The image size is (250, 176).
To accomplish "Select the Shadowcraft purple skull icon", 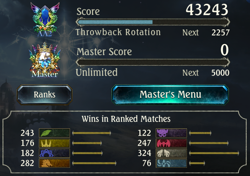I will pos(171,133).
